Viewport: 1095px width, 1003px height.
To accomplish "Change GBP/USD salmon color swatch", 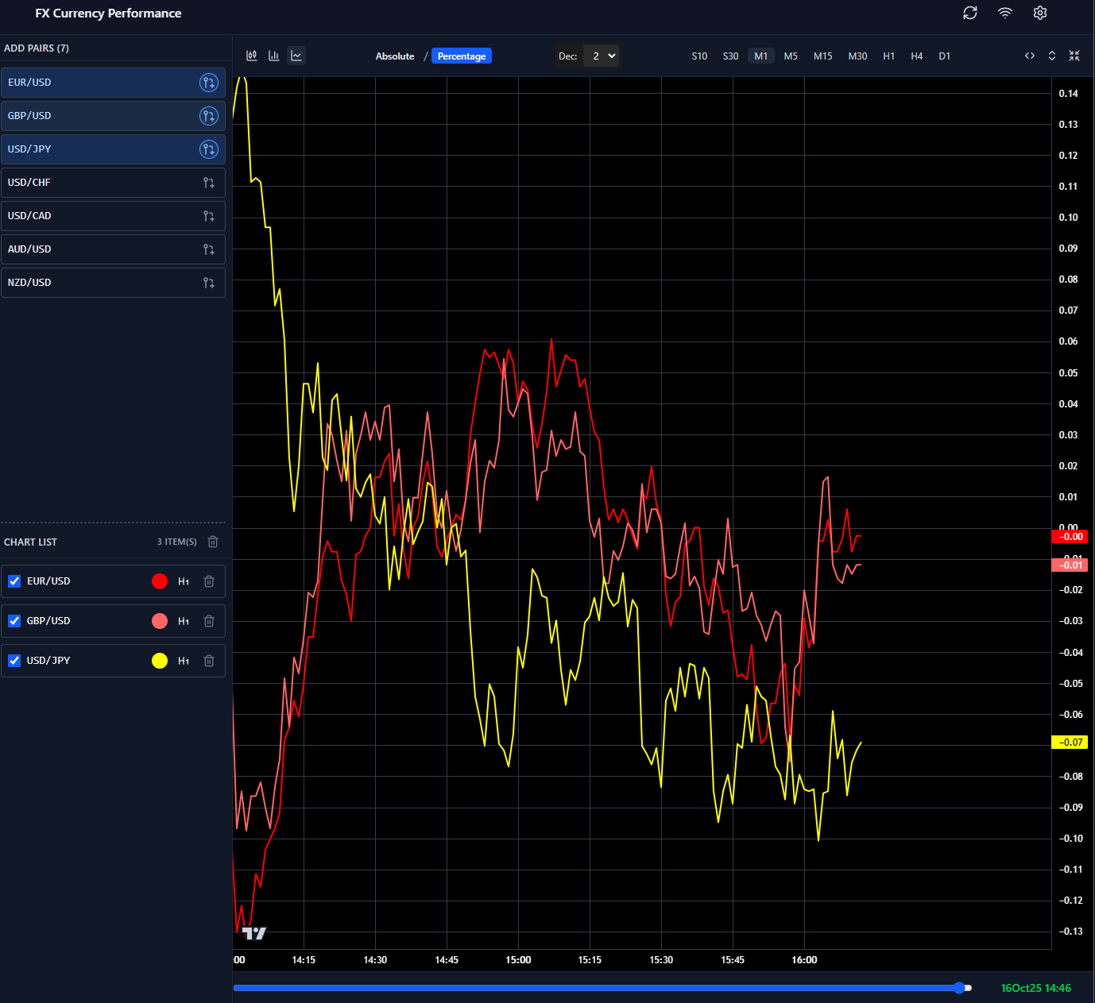I will click(160, 621).
